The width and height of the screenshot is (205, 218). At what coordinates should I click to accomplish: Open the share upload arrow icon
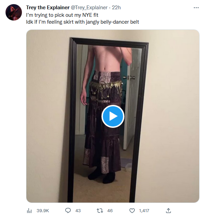[168, 210]
